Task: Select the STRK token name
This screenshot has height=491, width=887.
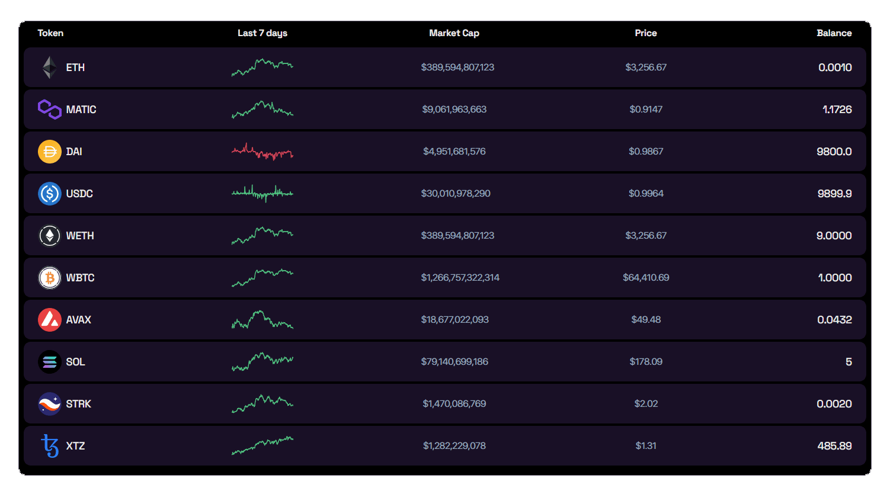Action: [x=79, y=404]
